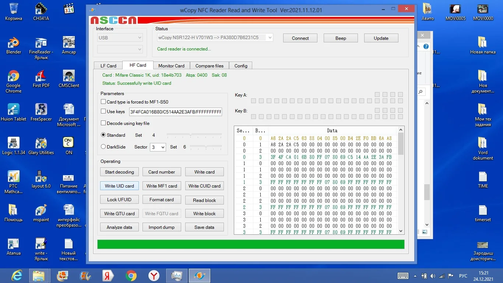Click the Write GTU card button
Image resolution: width=503 pixels, height=283 pixels.
[119, 213]
